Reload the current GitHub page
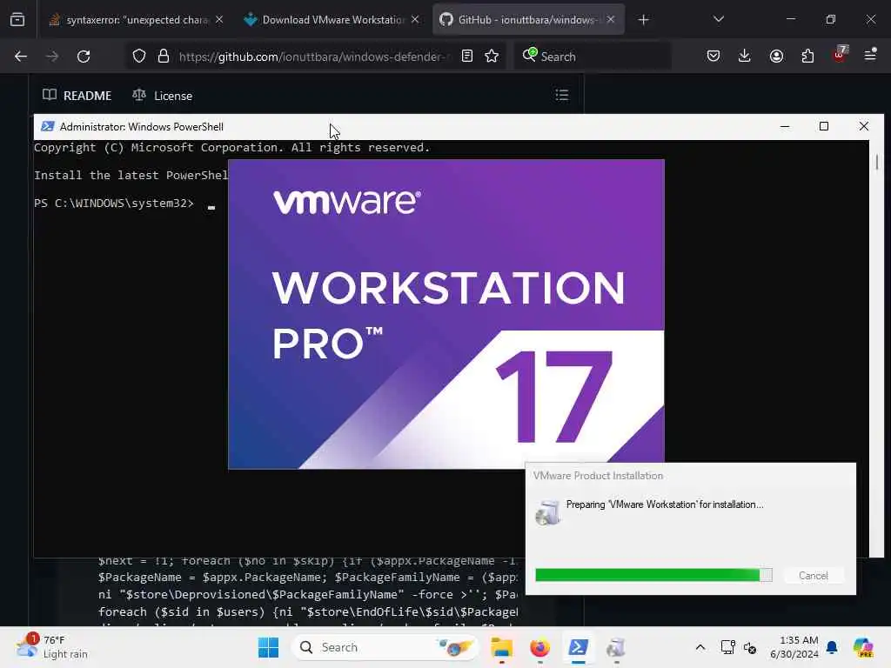The height and width of the screenshot is (668, 891). [84, 57]
